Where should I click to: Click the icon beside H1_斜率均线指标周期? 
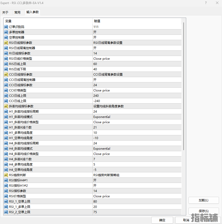tap(6, 111)
